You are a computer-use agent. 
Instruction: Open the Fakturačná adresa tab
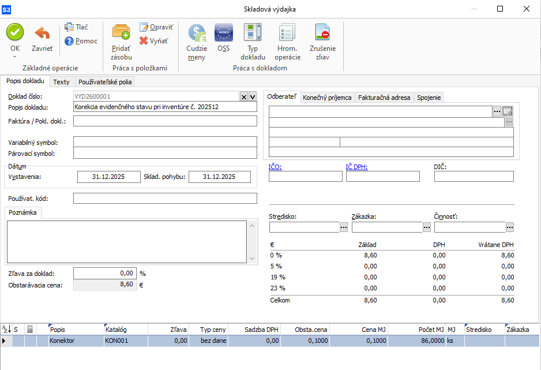(x=384, y=98)
